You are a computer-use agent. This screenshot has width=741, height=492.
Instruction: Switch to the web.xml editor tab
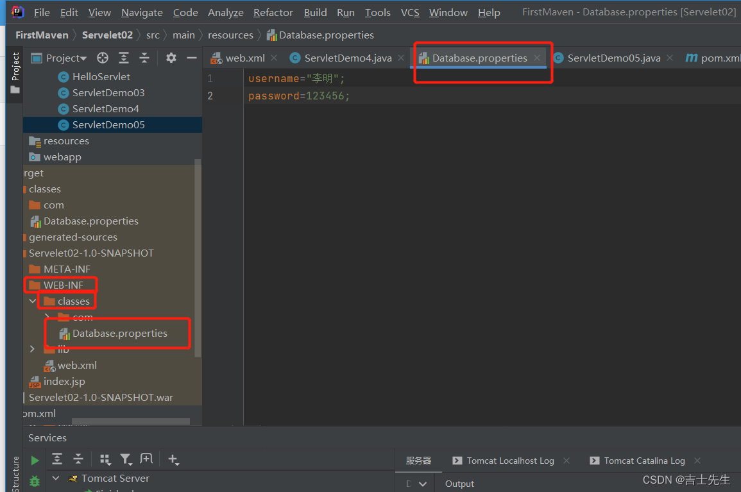245,58
